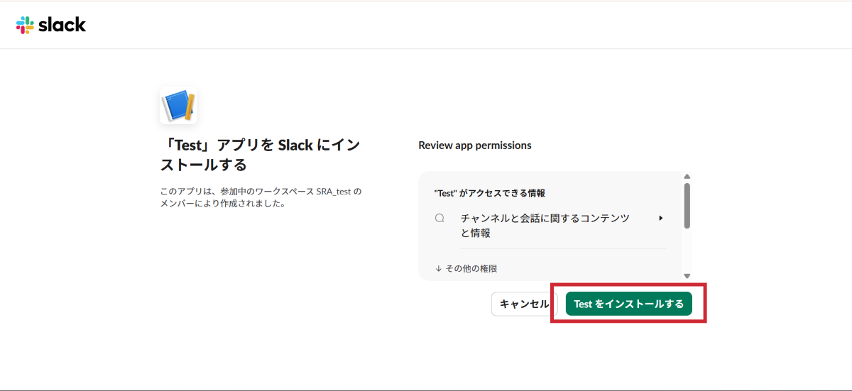Click the このアプリは description paragraph
The height and width of the screenshot is (391, 852).
click(x=260, y=197)
